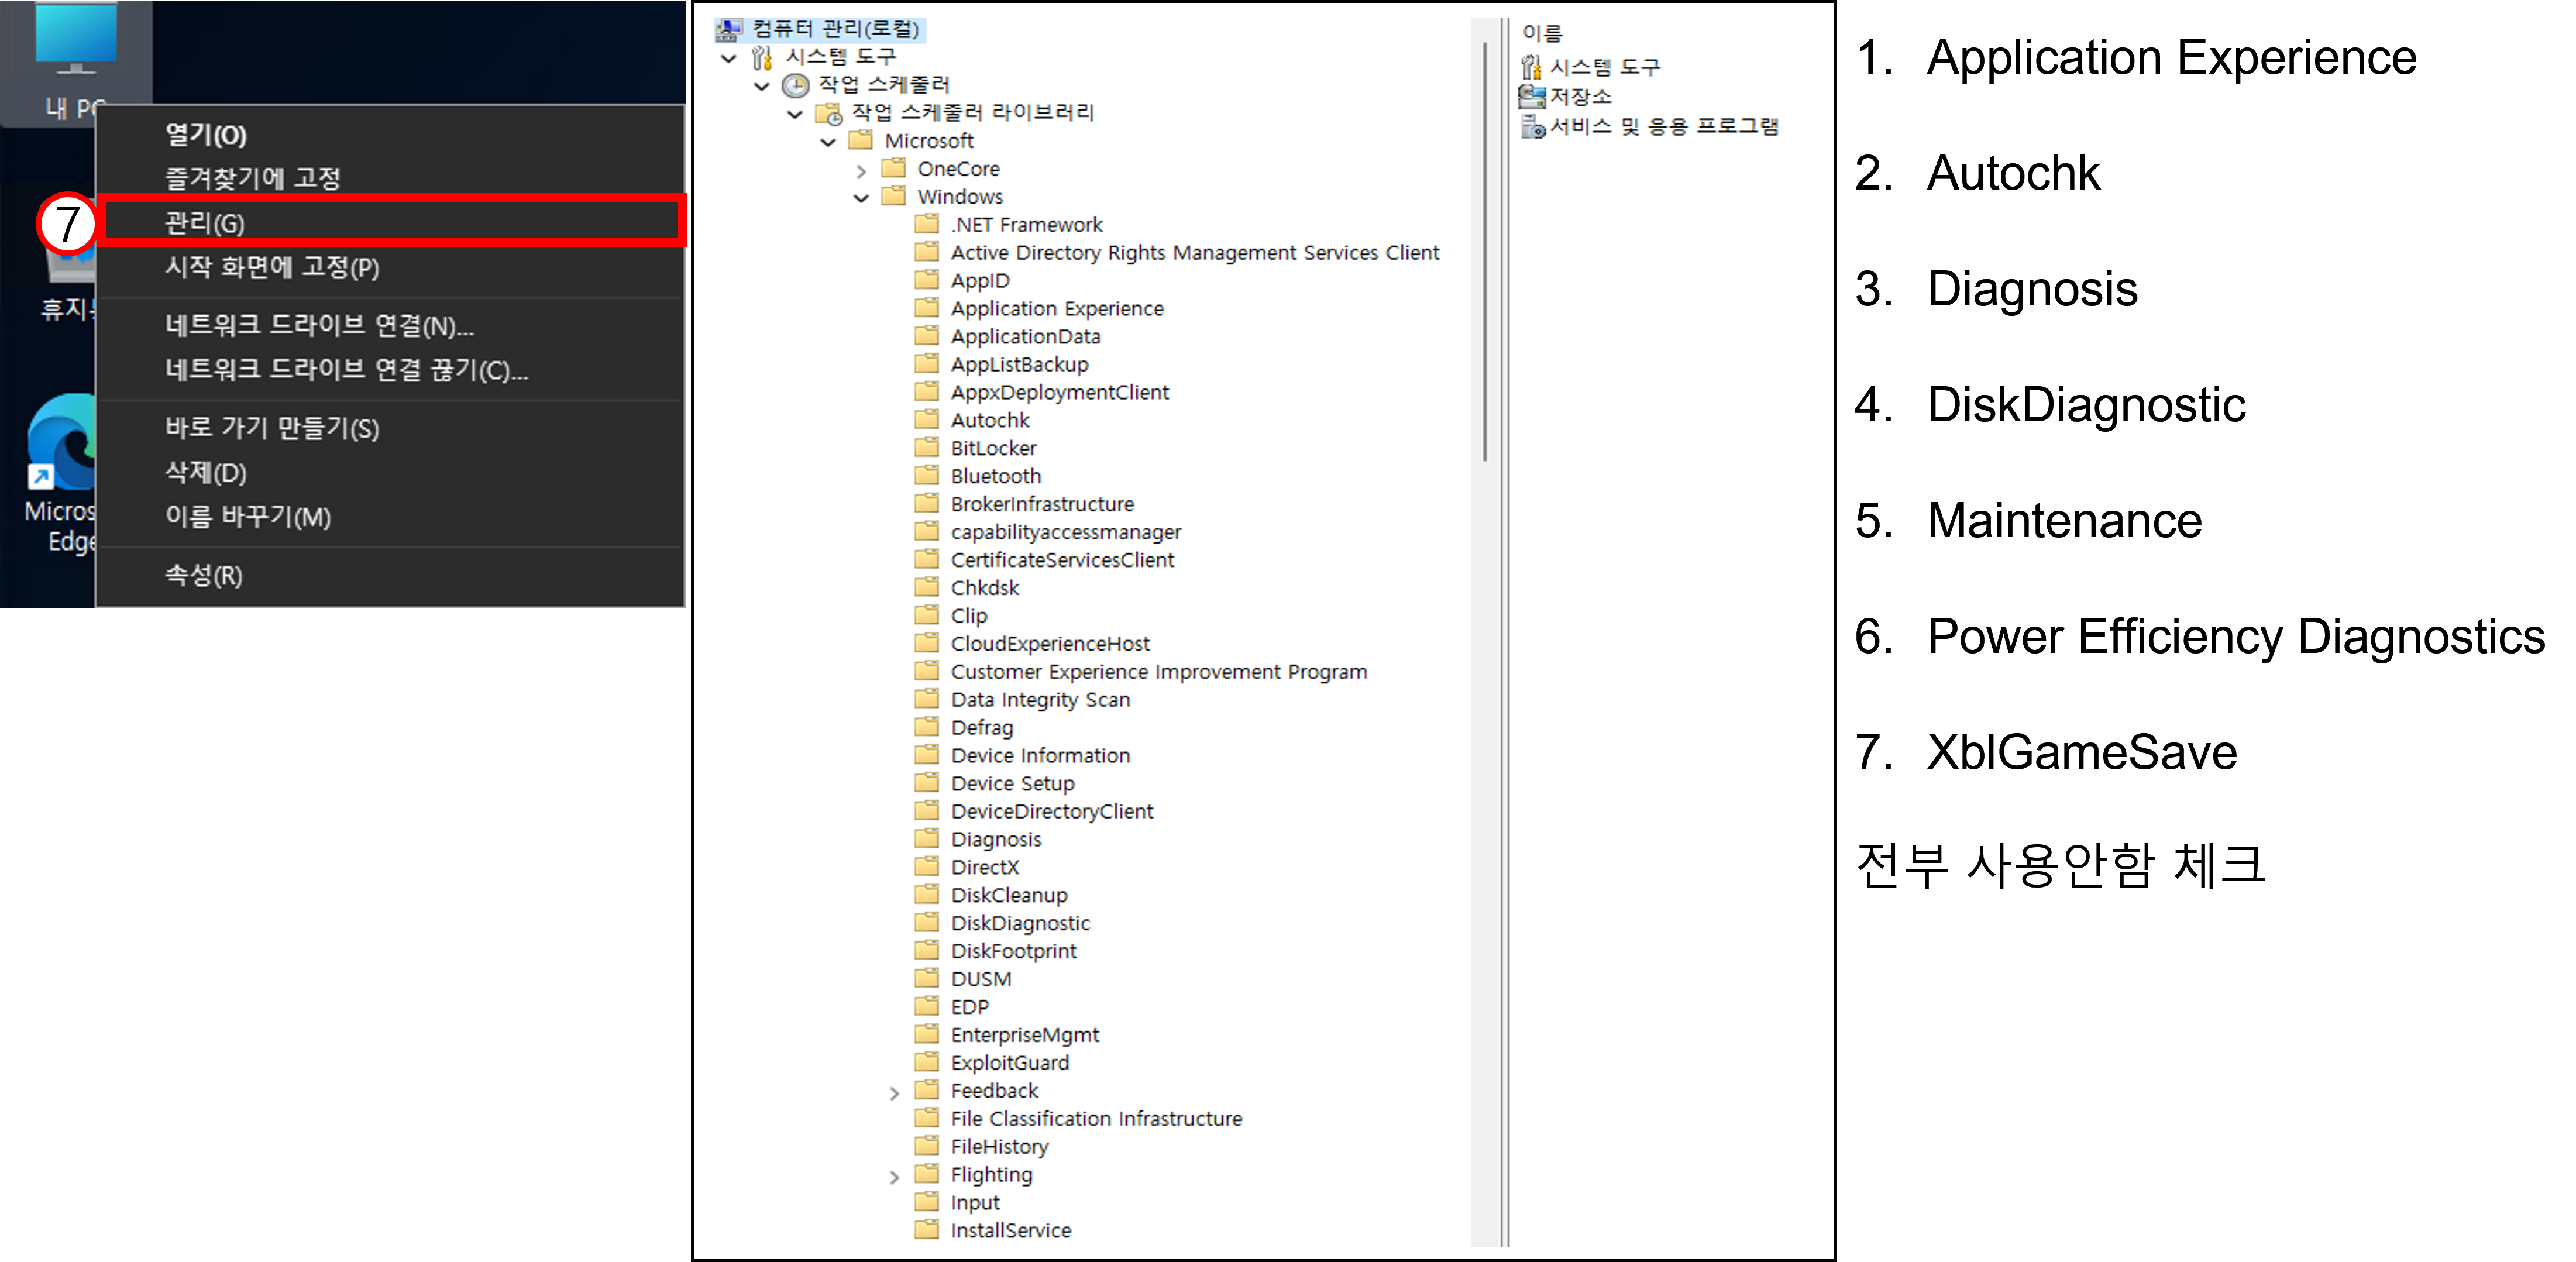Click 네트워크 드라이브 연결(N) menu entry
This screenshot has height=1262, width=2576.
319,325
